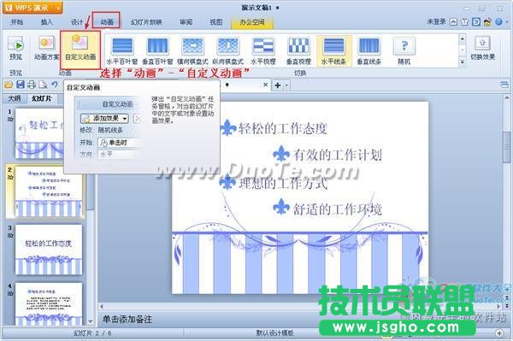Switch to the 开始 ribbon tab
The height and width of the screenshot is (341, 513).
(x=17, y=22)
